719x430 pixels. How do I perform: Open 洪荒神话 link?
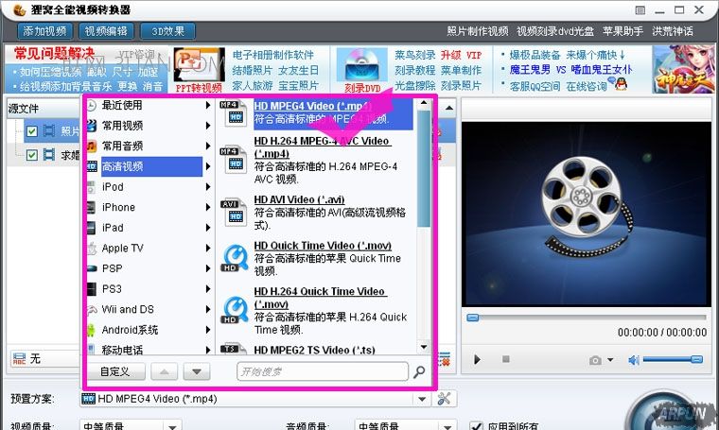[x=673, y=31]
